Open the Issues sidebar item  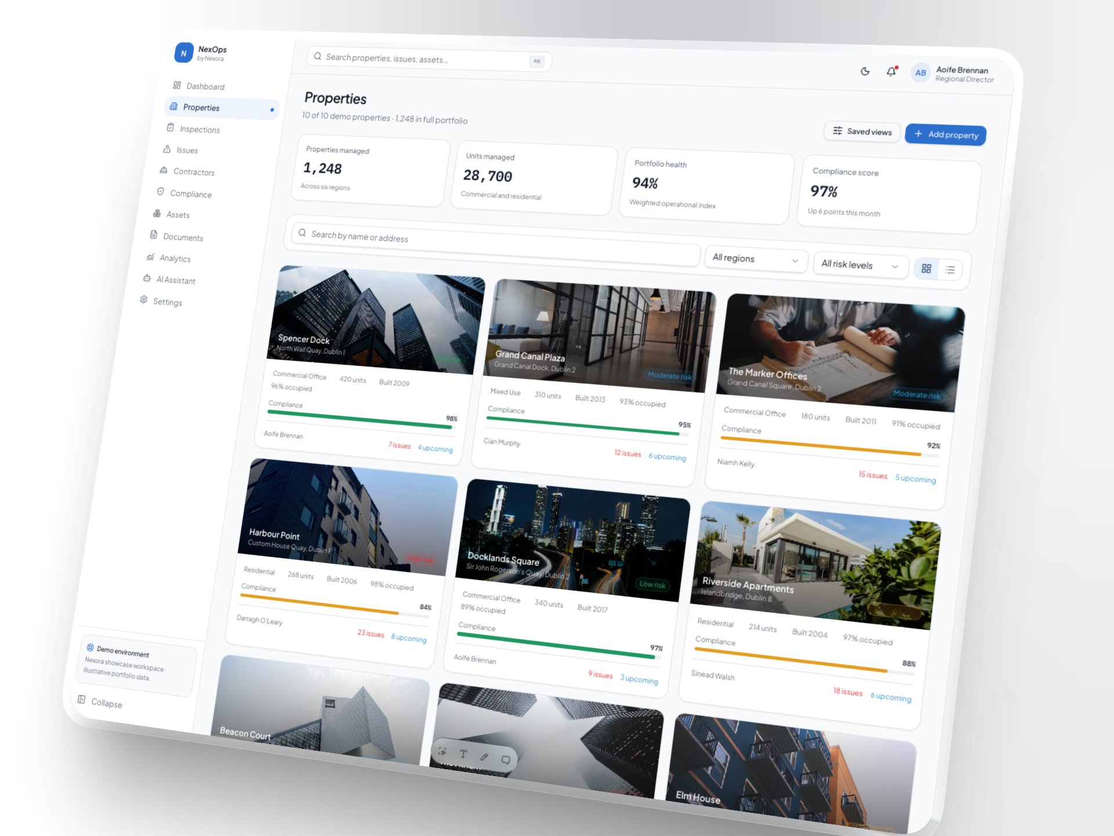pyautogui.click(x=180, y=150)
